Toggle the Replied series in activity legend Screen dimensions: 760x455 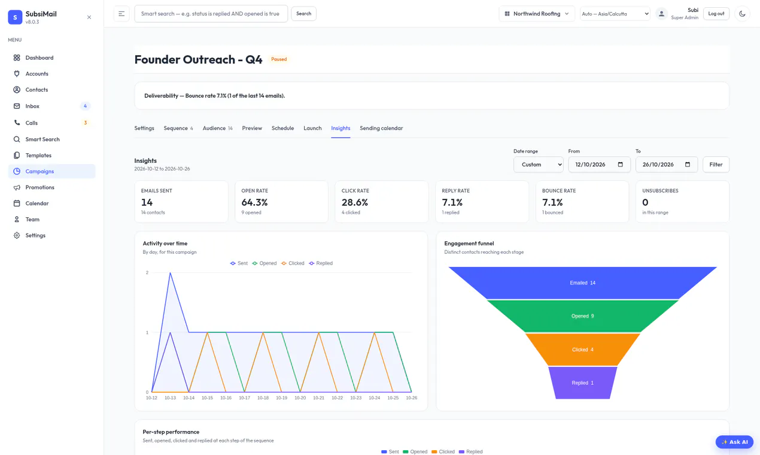[x=321, y=263]
